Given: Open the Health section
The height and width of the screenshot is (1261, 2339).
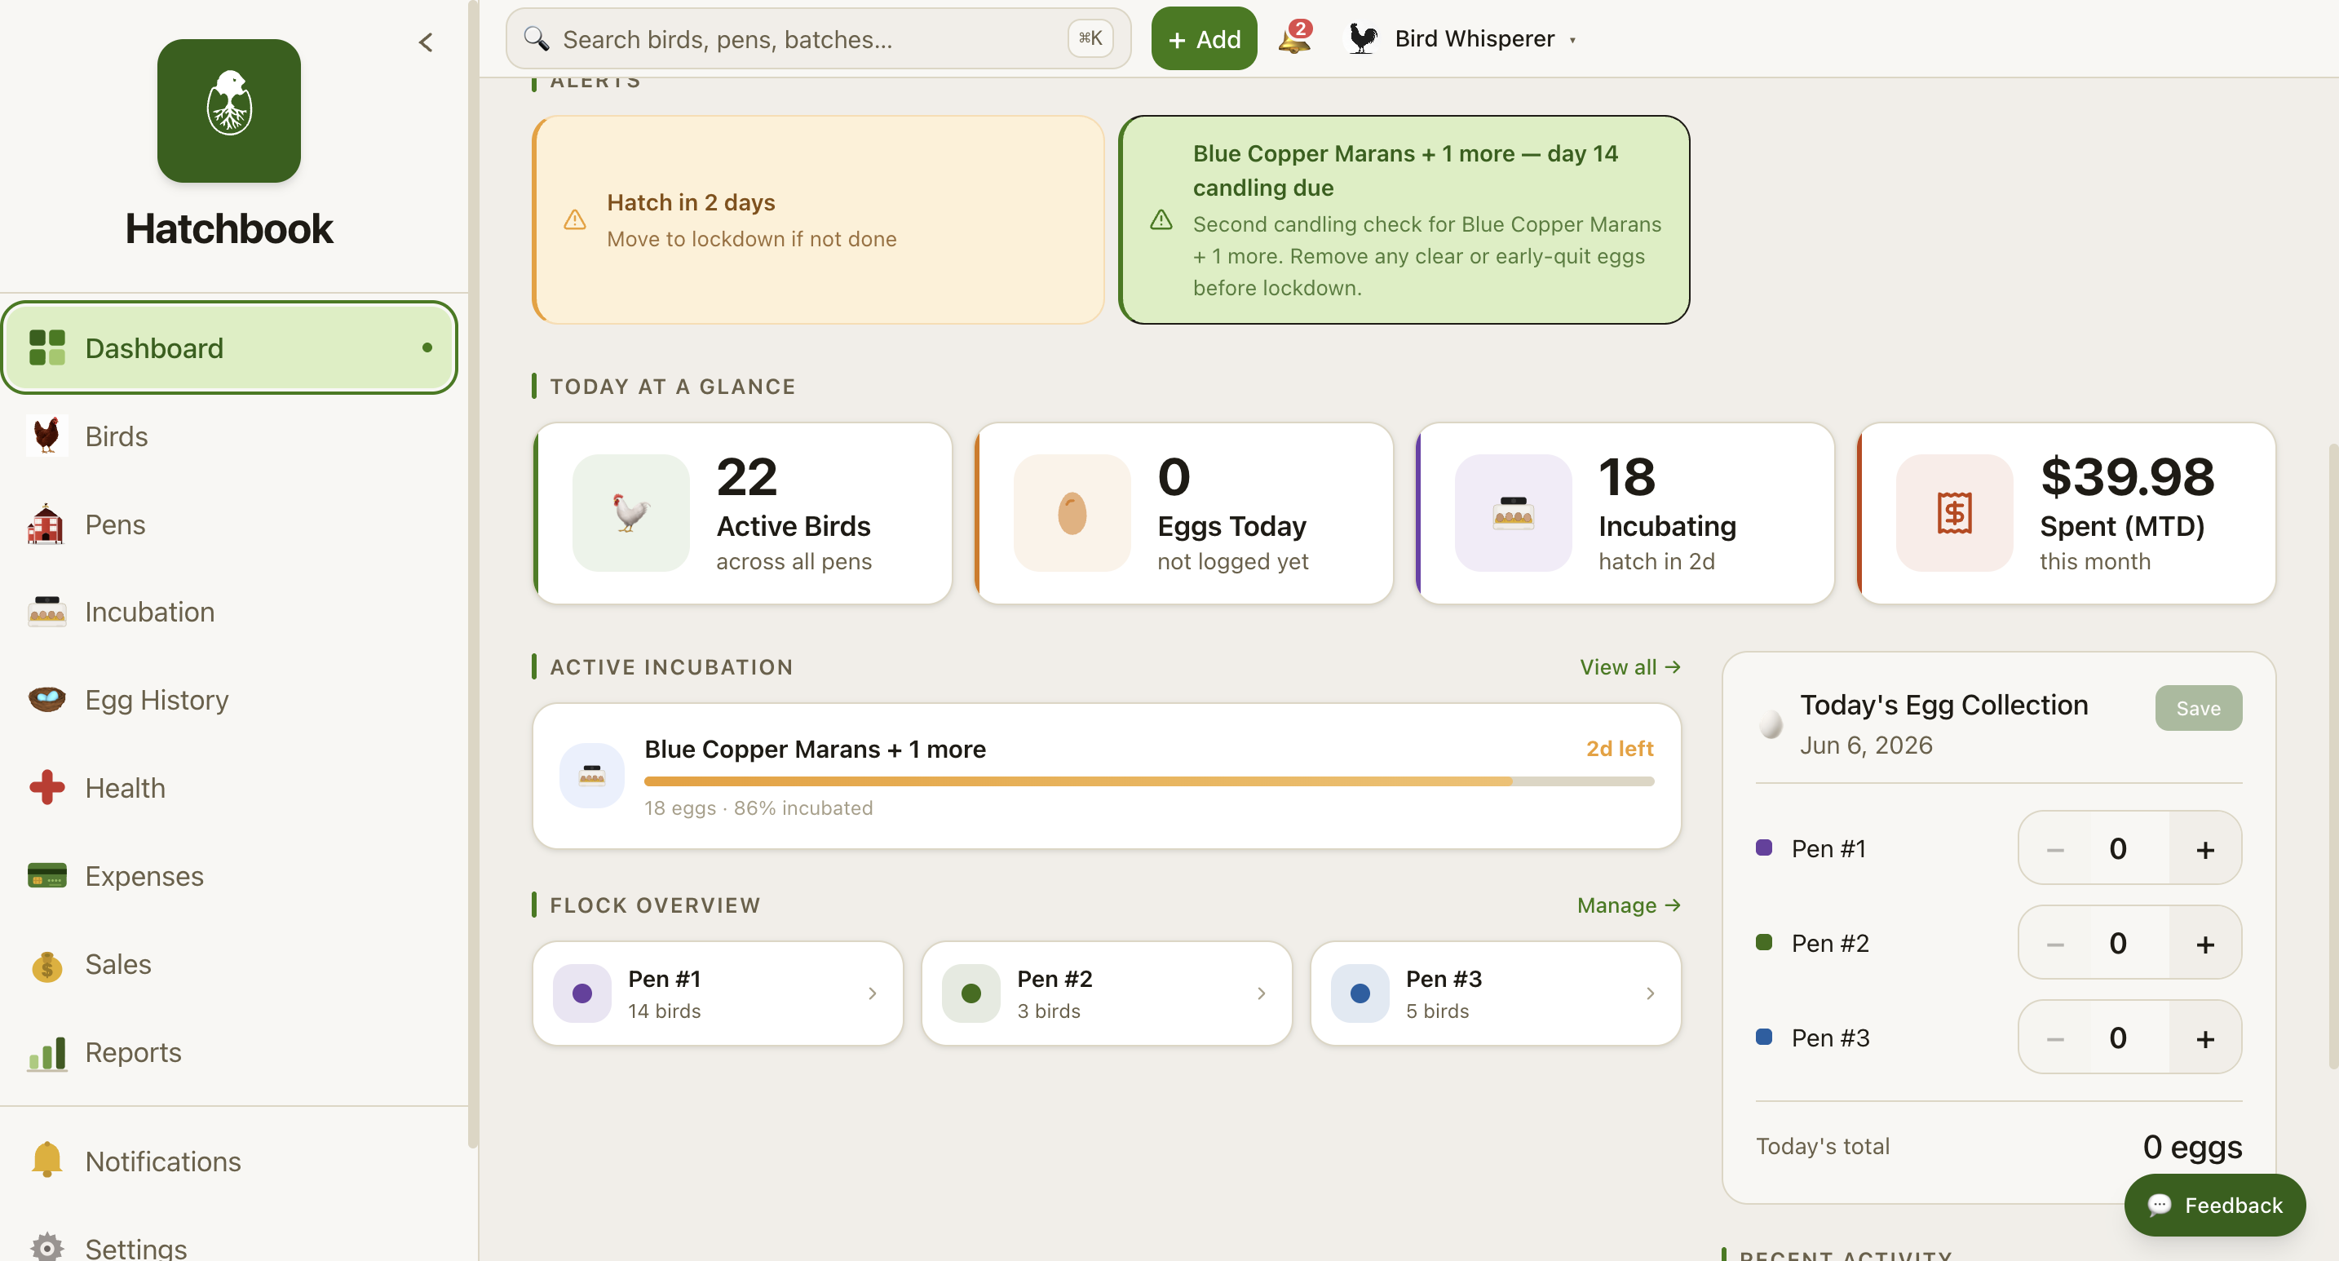Looking at the screenshot, I should (x=229, y=788).
